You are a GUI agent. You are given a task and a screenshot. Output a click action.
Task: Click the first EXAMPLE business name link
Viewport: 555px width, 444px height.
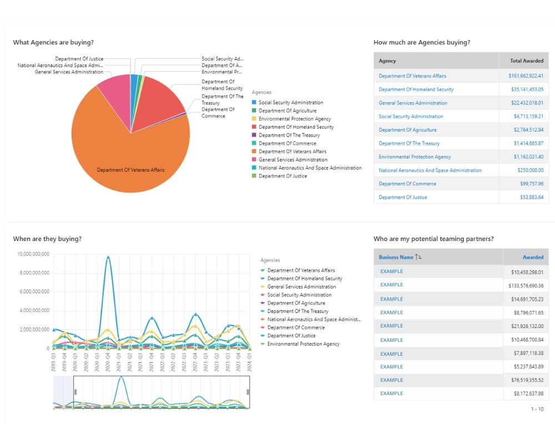pyautogui.click(x=391, y=271)
